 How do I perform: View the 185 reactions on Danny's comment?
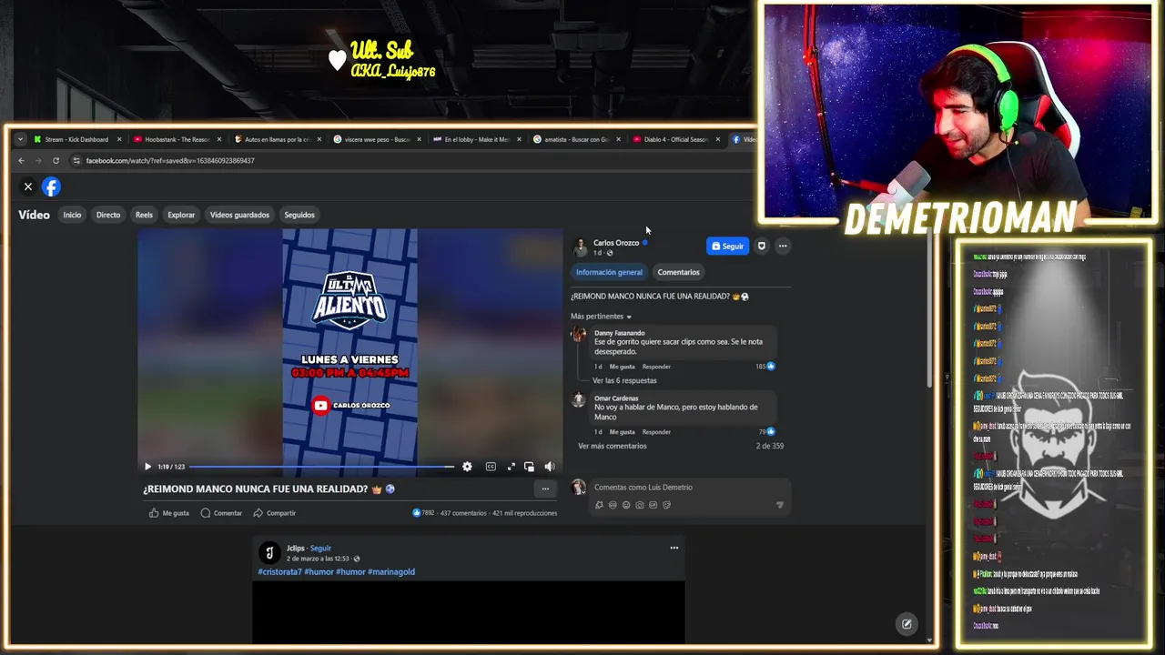[765, 366]
